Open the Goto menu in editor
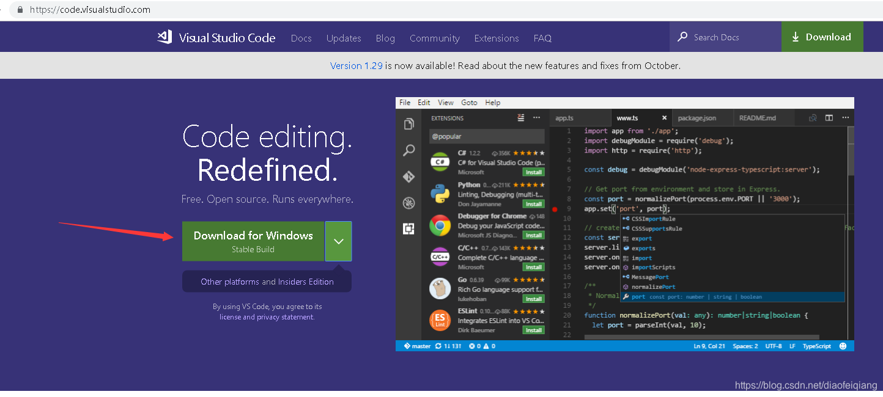The width and height of the screenshot is (883, 397). [x=469, y=103]
